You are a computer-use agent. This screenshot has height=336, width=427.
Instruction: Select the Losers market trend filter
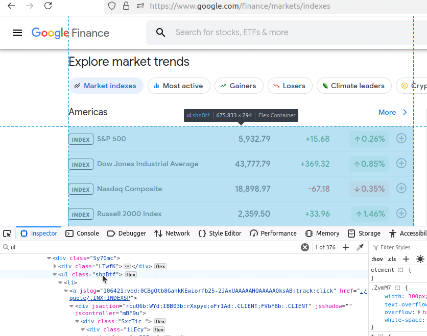[290, 86]
